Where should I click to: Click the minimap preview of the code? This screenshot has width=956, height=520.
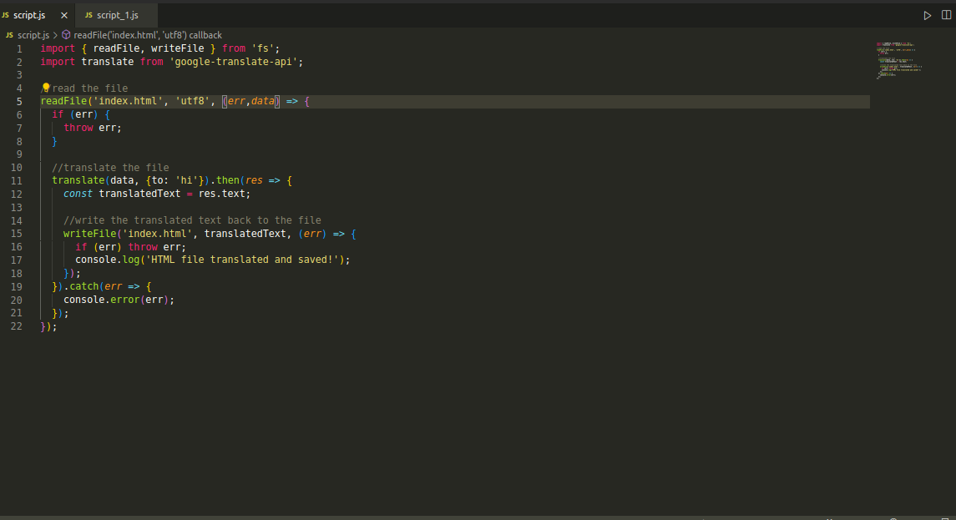tap(898, 58)
